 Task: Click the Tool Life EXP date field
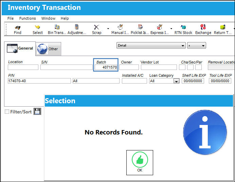pyautogui.click(x=220, y=81)
